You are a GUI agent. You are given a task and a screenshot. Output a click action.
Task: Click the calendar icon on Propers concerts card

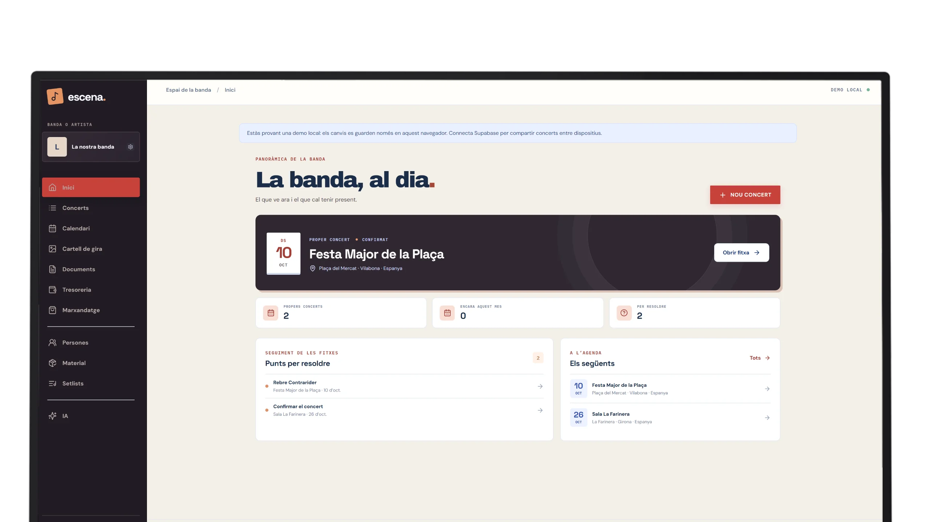(x=271, y=313)
